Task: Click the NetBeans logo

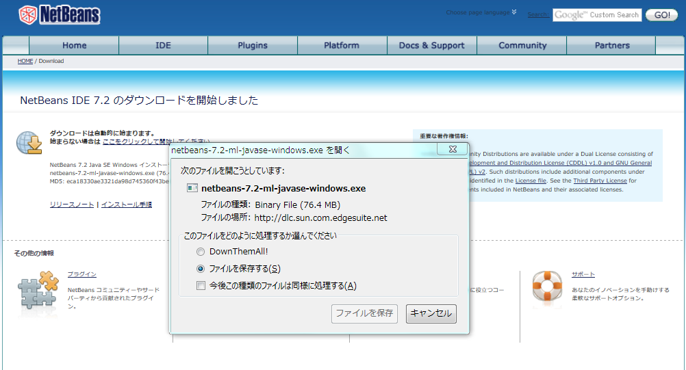Action: [x=60, y=15]
